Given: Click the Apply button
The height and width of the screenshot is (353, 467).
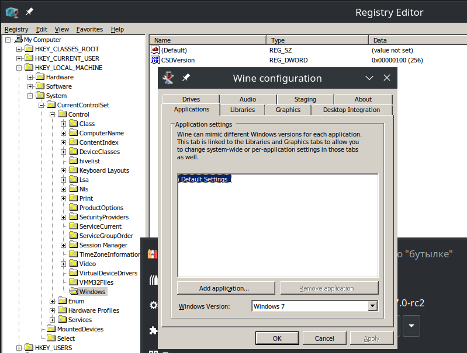Looking at the screenshot, I should coord(372,338).
